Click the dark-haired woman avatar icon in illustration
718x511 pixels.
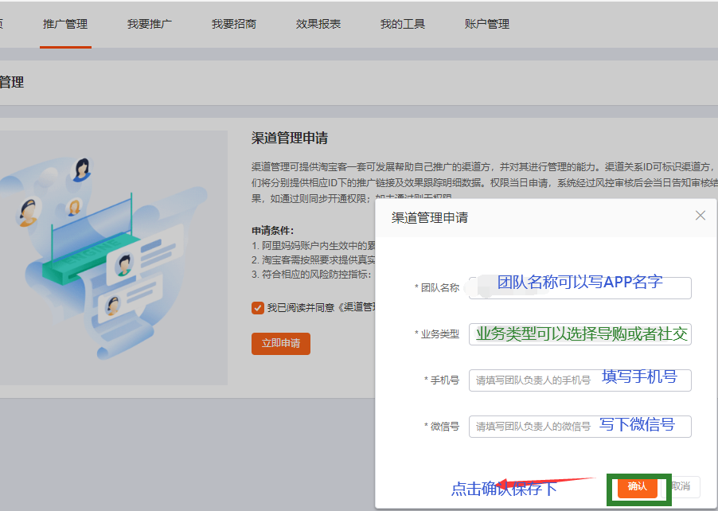(82, 170)
